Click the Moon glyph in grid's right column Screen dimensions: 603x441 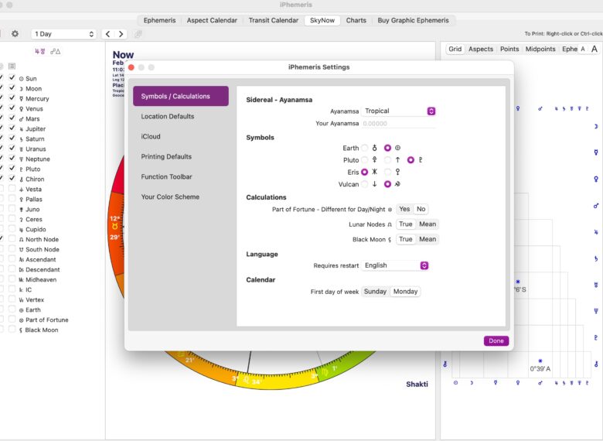(x=596, y=126)
